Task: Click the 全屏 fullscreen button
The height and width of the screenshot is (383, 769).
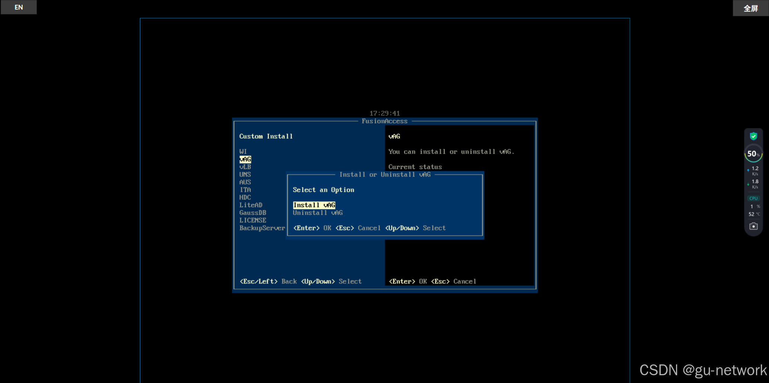Action: tap(751, 8)
